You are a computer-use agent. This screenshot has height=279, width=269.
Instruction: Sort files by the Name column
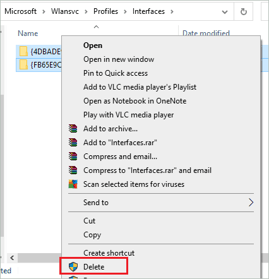[x=28, y=33]
